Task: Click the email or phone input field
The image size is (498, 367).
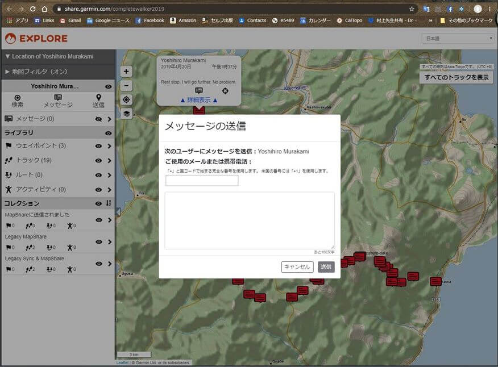Action: click(202, 181)
